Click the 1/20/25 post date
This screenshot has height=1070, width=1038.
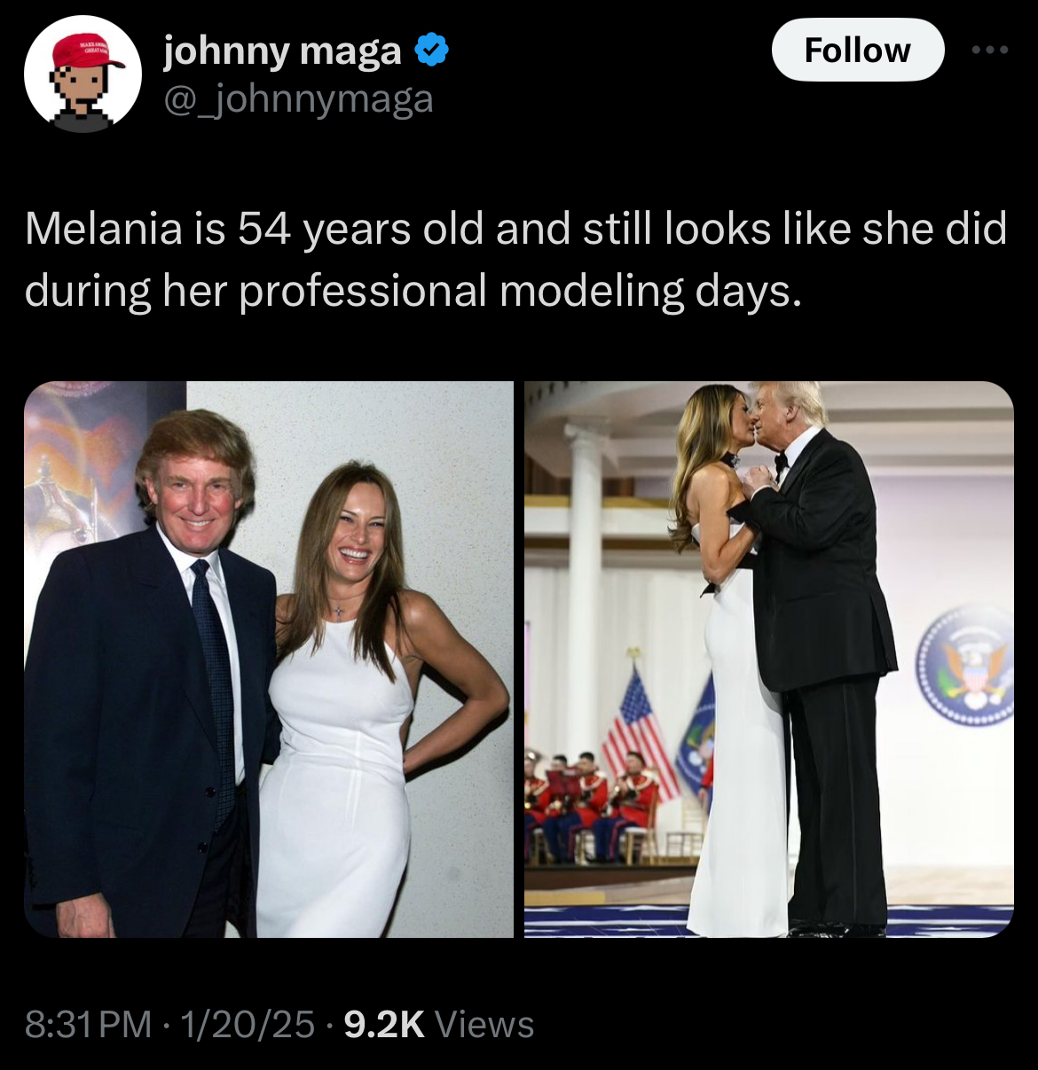point(248,1024)
